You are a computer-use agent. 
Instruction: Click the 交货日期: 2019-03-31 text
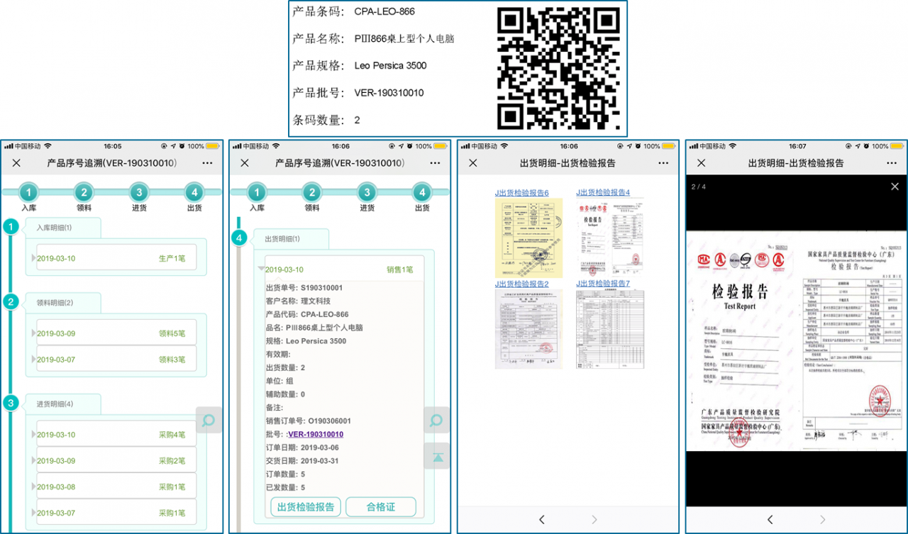pyautogui.click(x=304, y=461)
